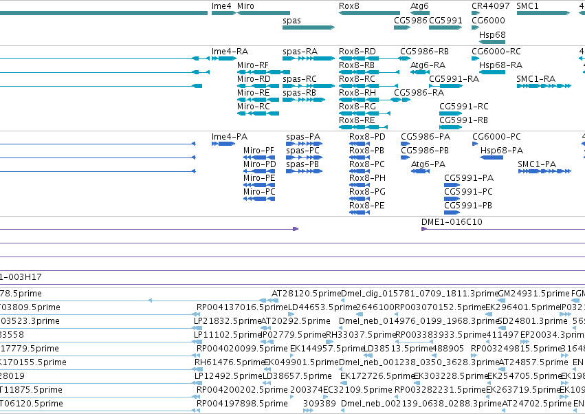Select EST RP004020099.5prime
Viewport: 585px width, 414px height.
[x=242, y=349]
